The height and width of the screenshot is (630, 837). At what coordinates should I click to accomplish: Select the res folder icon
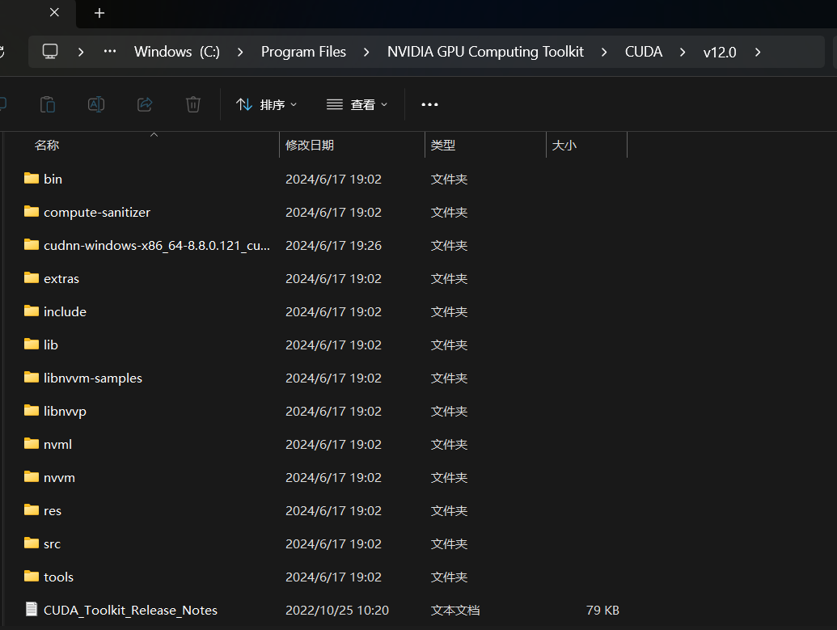pyautogui.click(x=32, y=509)
